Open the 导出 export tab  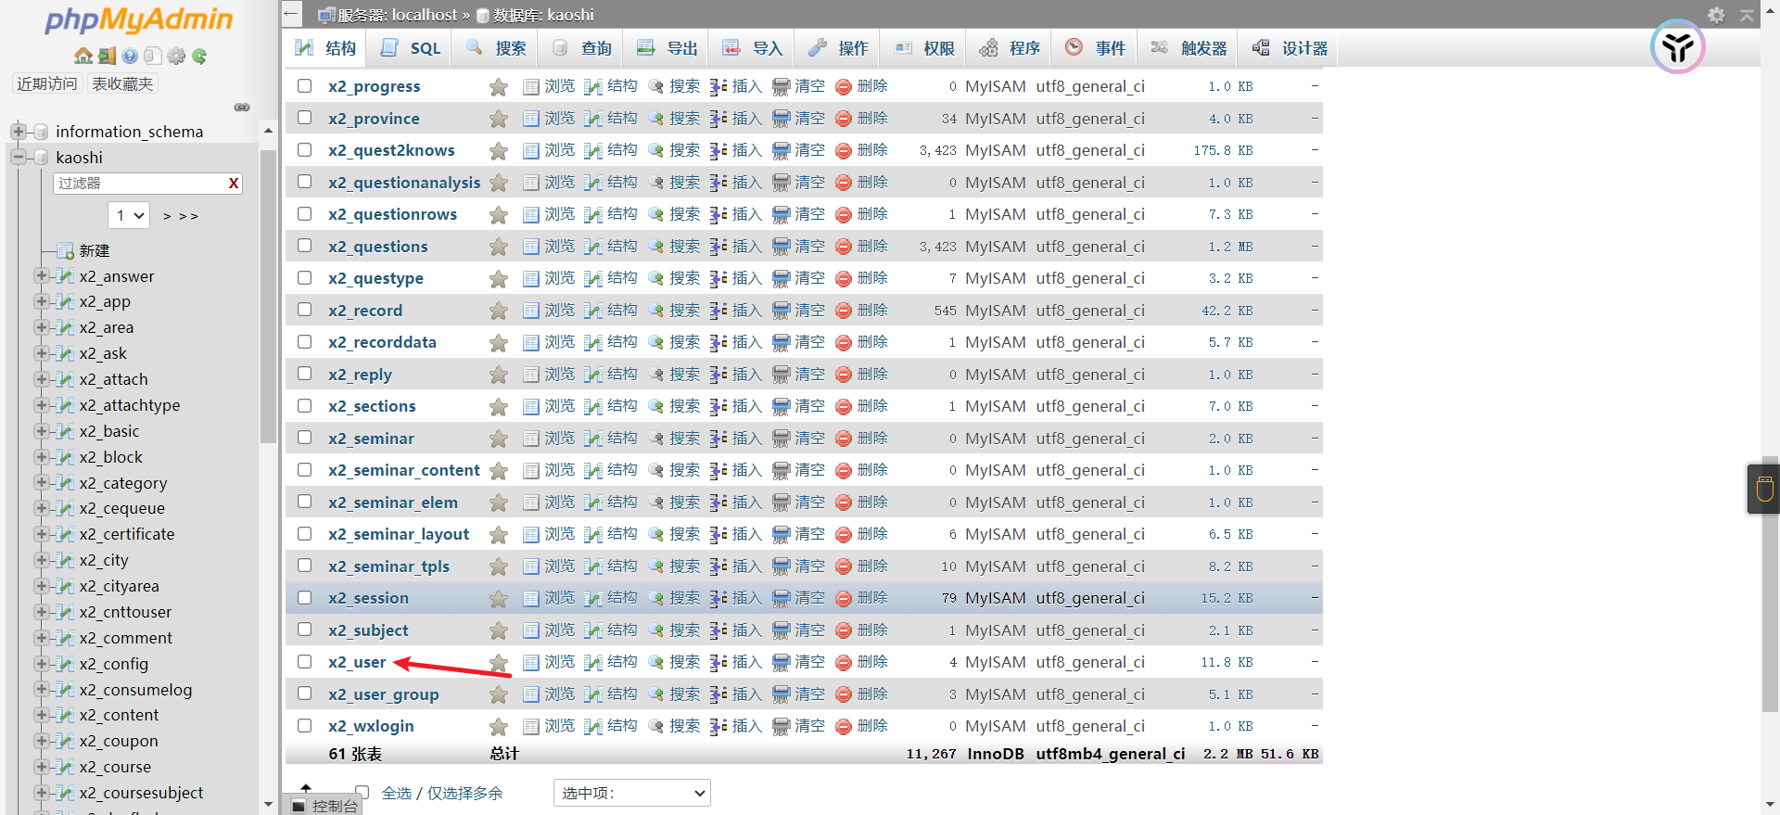667,48
